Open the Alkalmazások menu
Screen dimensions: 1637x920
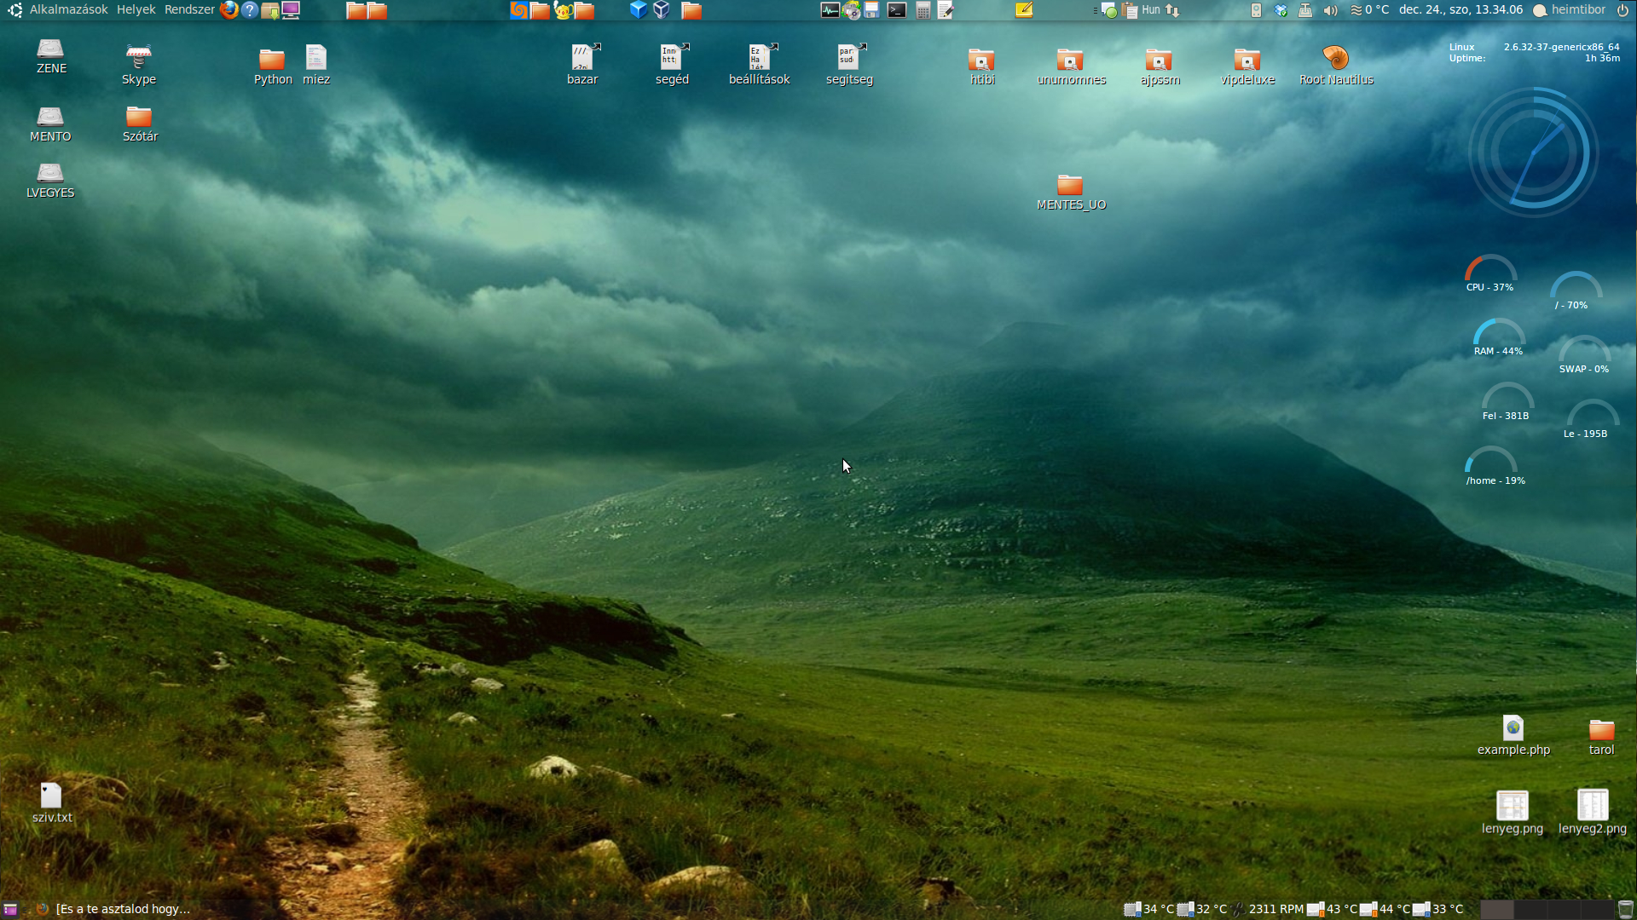click(x=68, y=10)
